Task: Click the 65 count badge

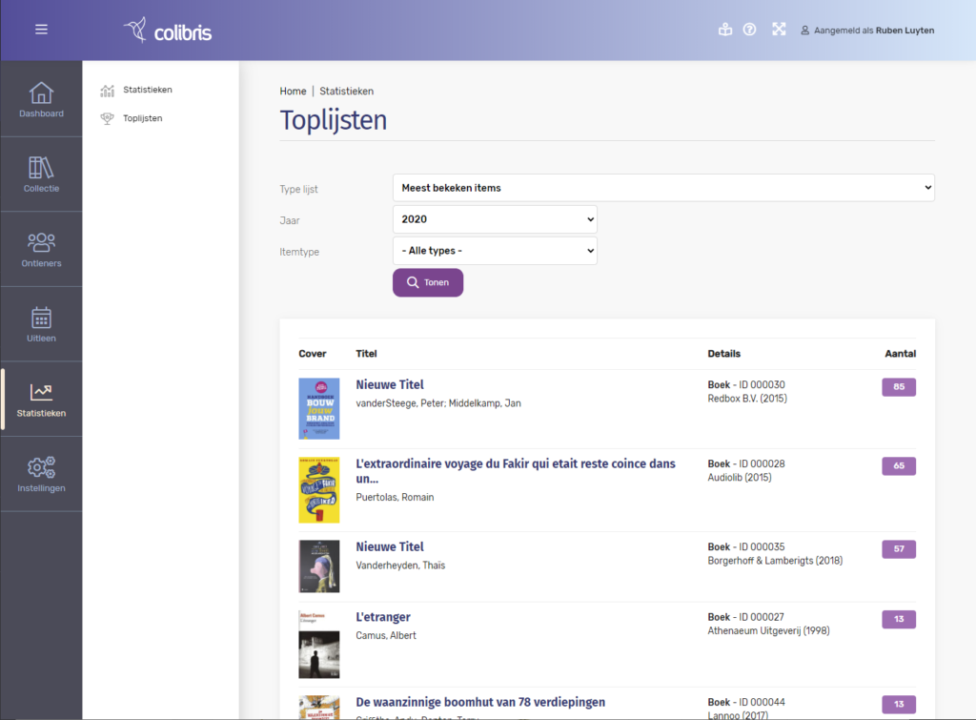Action: click(x=899, y=466)
